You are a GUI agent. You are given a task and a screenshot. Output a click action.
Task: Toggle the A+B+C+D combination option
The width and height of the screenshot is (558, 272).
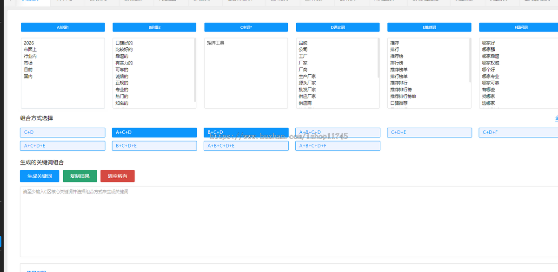[338, 133]
